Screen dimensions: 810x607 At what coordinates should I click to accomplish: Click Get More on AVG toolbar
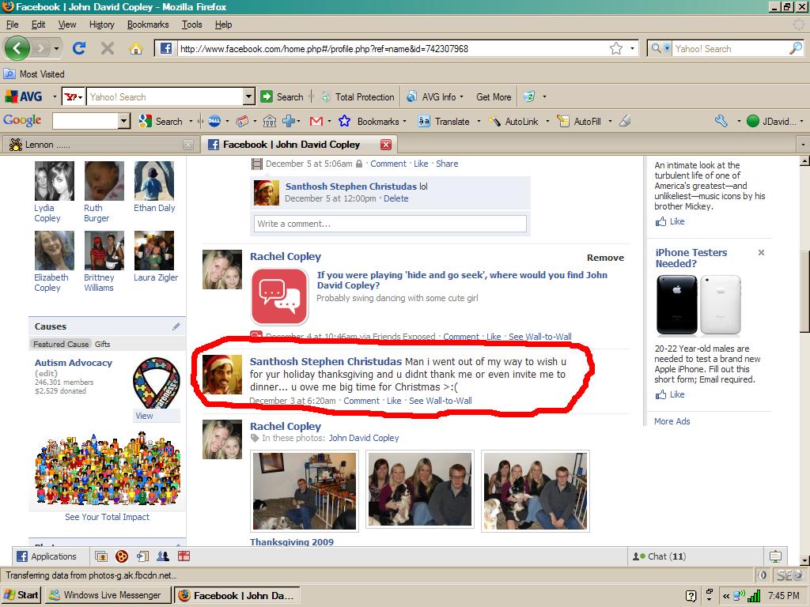click(x=494, y=96)
